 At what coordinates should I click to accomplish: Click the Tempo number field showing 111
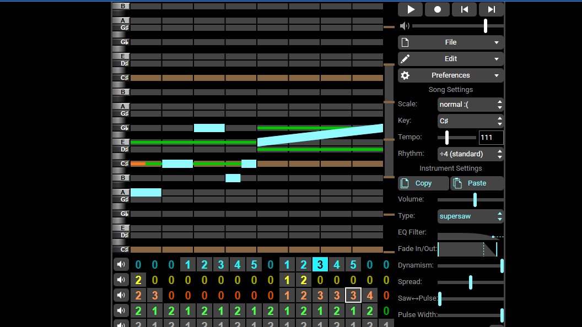491,138
